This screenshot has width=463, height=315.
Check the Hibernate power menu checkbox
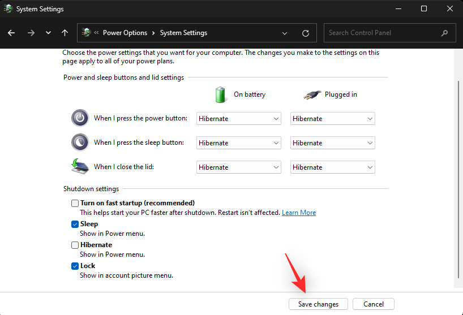point(75,245)
